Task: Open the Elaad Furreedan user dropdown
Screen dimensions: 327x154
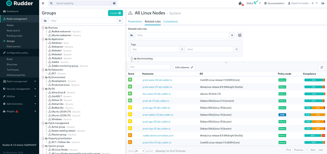Action: click(301, 3)
